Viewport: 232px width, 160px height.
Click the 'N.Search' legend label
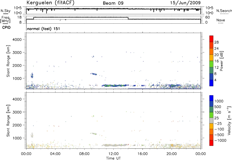point(224,11)
